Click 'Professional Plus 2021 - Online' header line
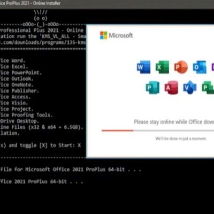This screenshot has width=214, height=214. click(x=42, y=30)
